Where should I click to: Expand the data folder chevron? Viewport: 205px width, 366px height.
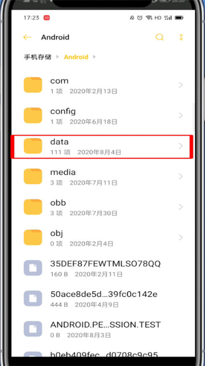click(x=181, y=146)
